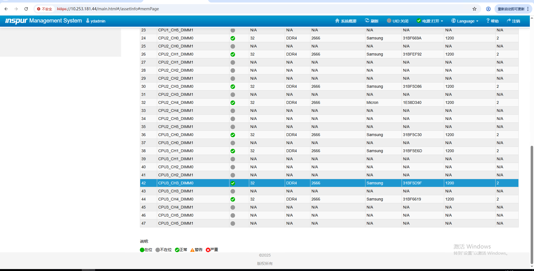
Task: Click 2666 speed cell in row 44
Action: 316,199
